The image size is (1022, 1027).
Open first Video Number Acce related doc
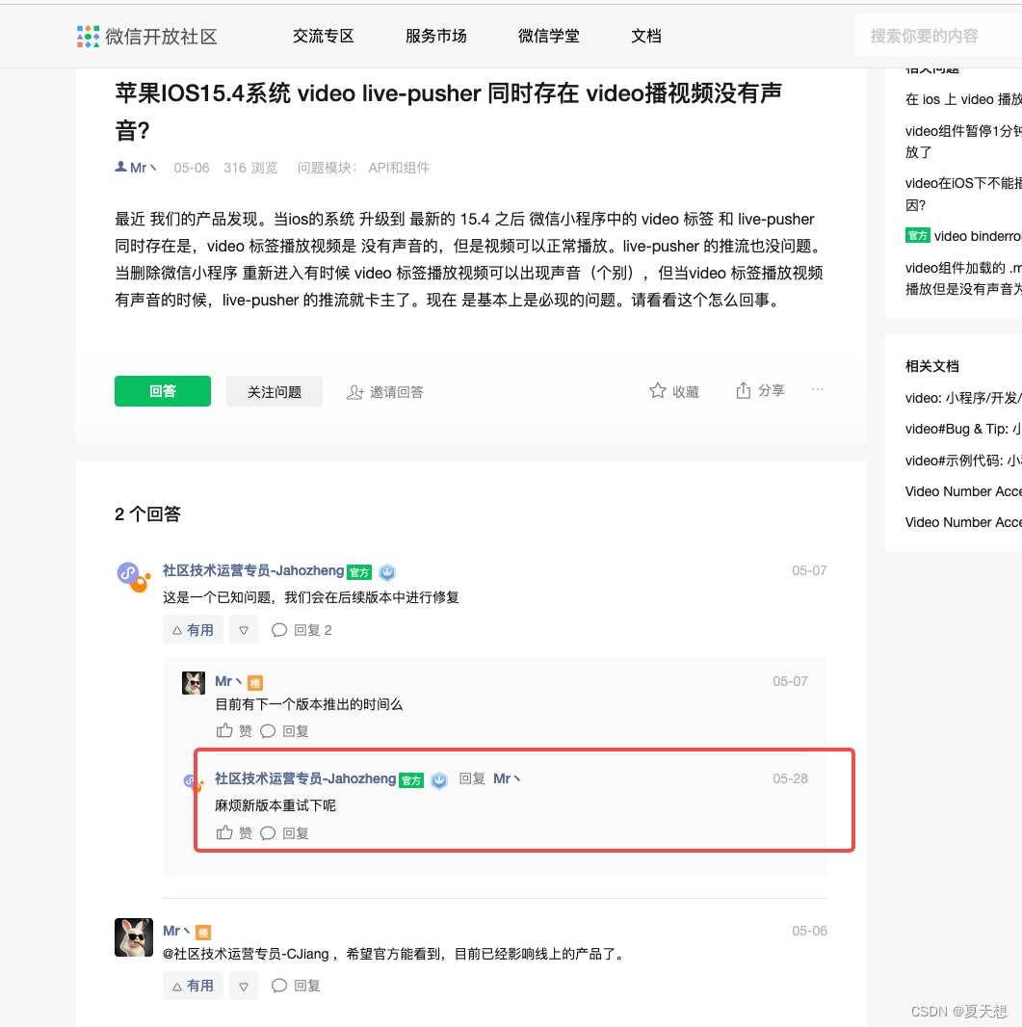(x=963, y=491)
